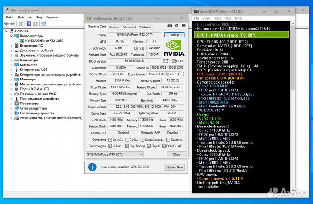Click the Update Now button
The image size is (313, 204).
[x=174, y=167]
